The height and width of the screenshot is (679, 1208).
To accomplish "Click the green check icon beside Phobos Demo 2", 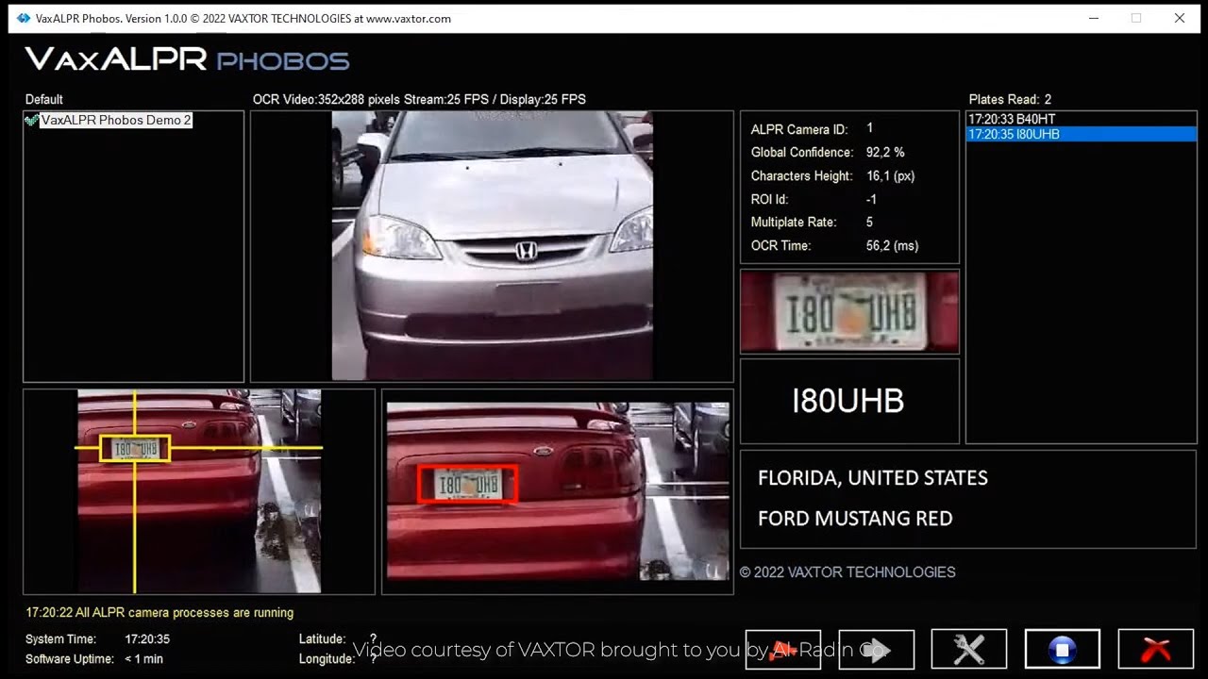I will tap(32, 121).
